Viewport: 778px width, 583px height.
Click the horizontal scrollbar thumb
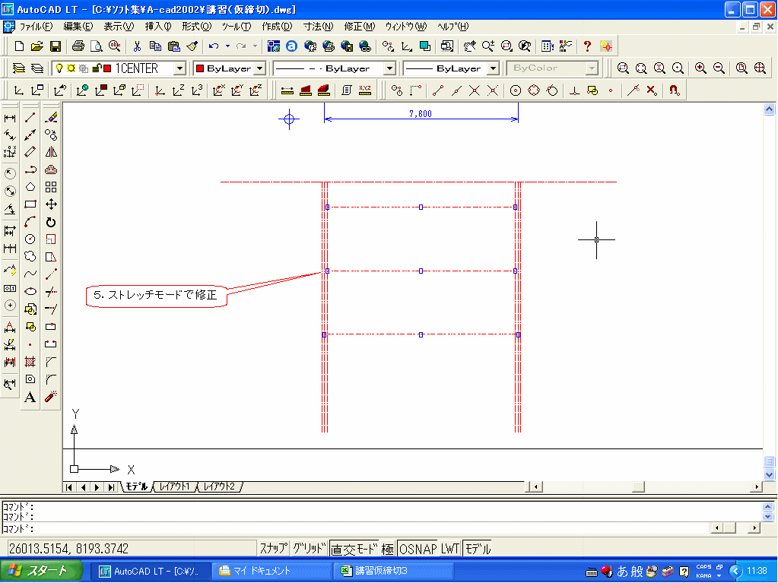coord(638,486)
